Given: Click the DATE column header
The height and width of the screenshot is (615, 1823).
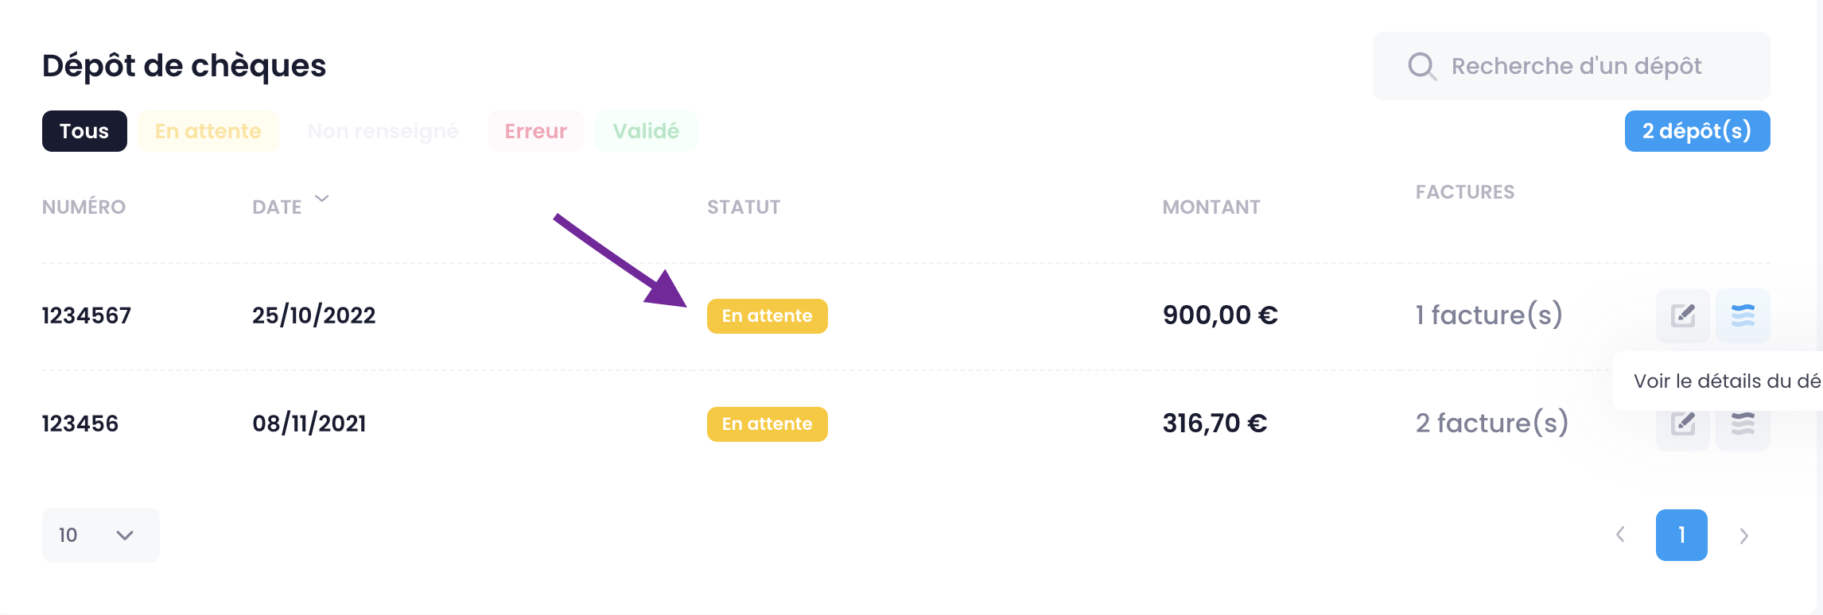Looking at the screenshot, I should click(277, 207).
